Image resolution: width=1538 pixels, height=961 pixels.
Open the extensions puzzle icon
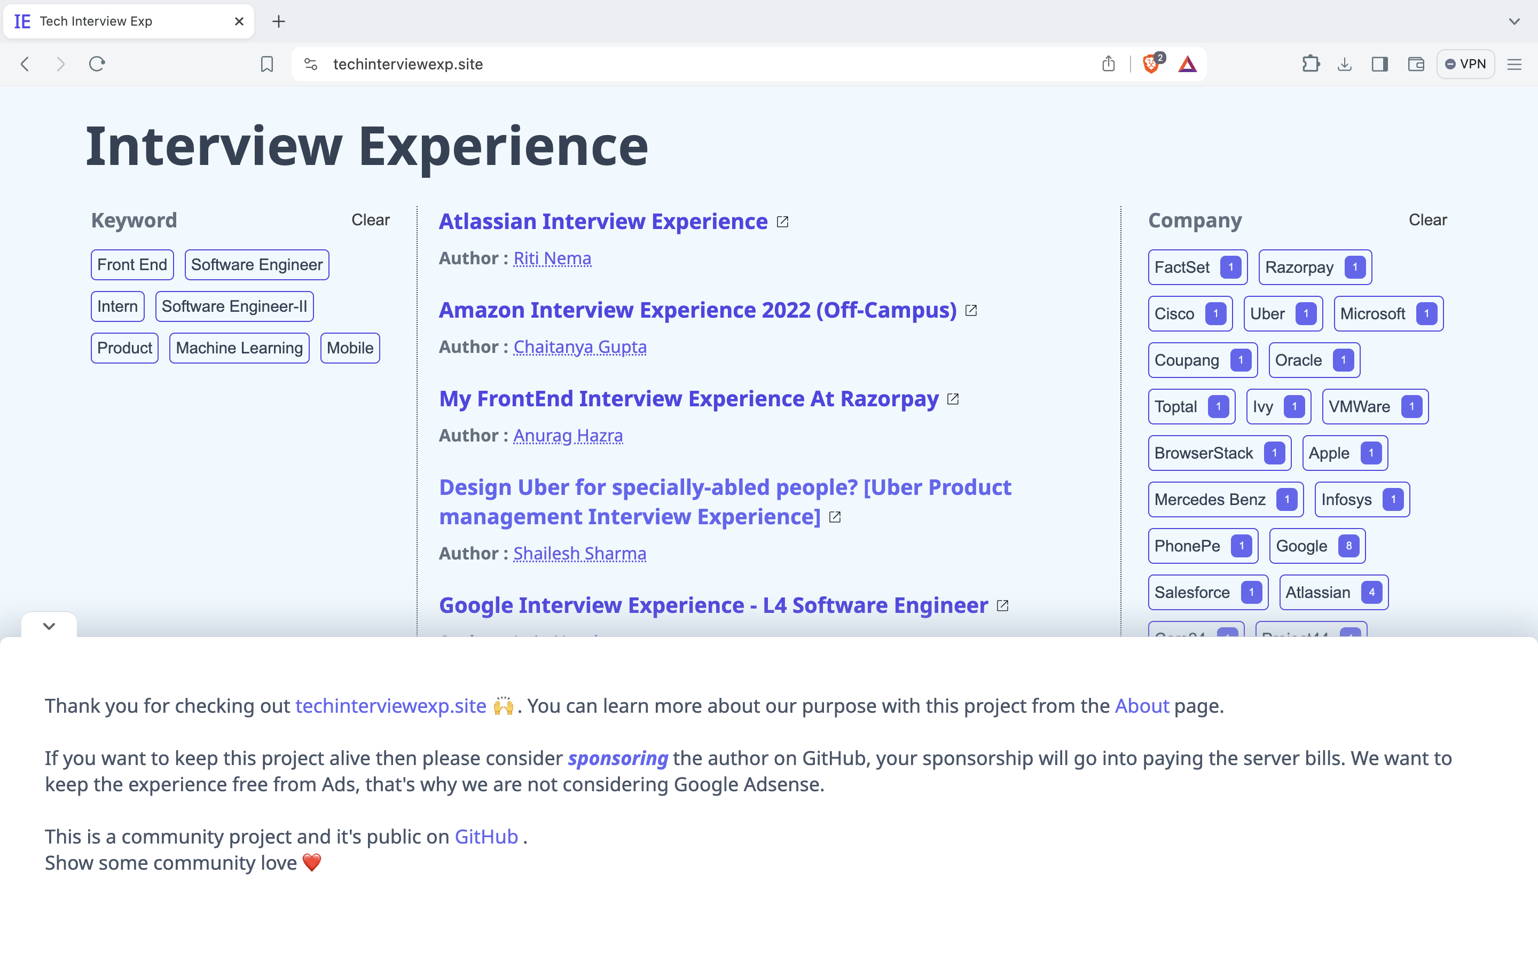click(1311, 64)
